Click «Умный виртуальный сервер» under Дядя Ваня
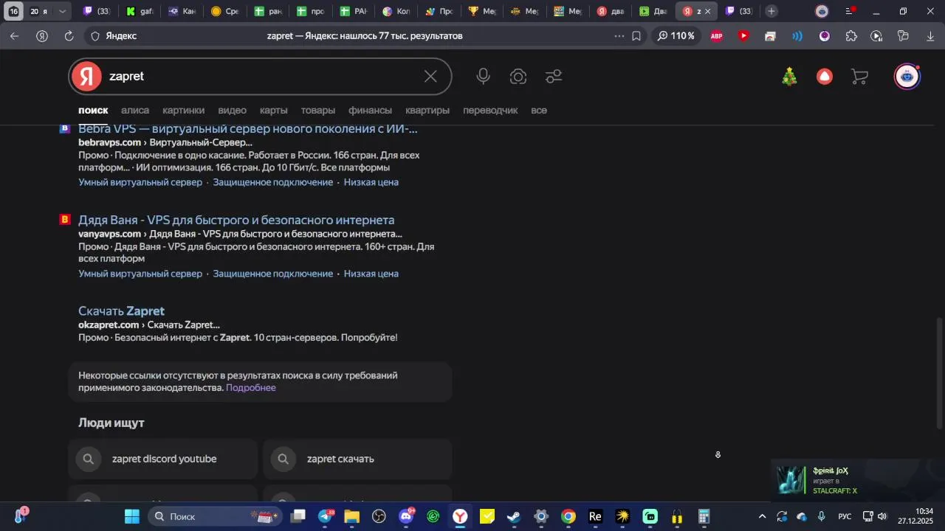This screenshot has width=945, height=531. (x=140, y=274)
